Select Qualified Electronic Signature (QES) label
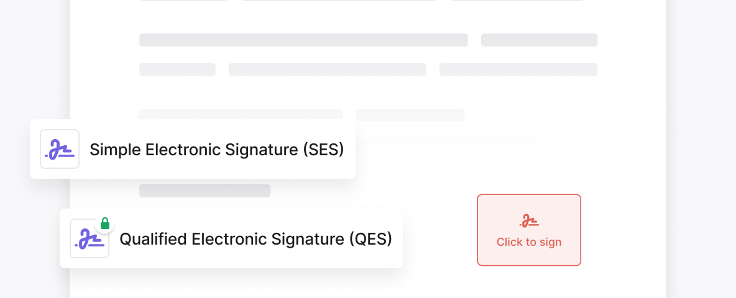Image resolution: width=736 pixels, height=298 pixels. [255, 239]
